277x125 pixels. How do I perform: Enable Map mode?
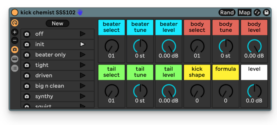(x=244, y=13)
